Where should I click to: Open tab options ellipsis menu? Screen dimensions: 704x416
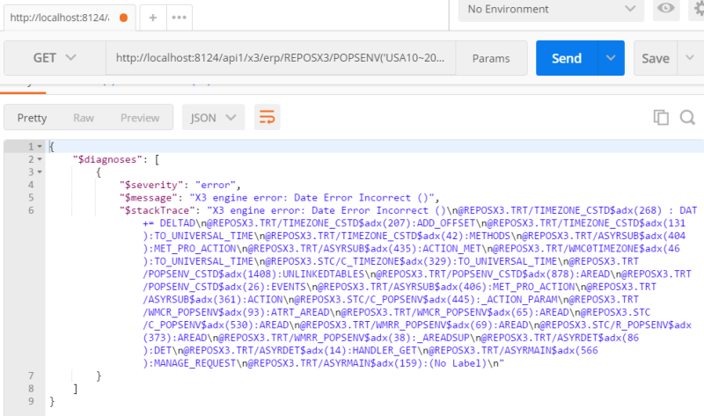180,18
